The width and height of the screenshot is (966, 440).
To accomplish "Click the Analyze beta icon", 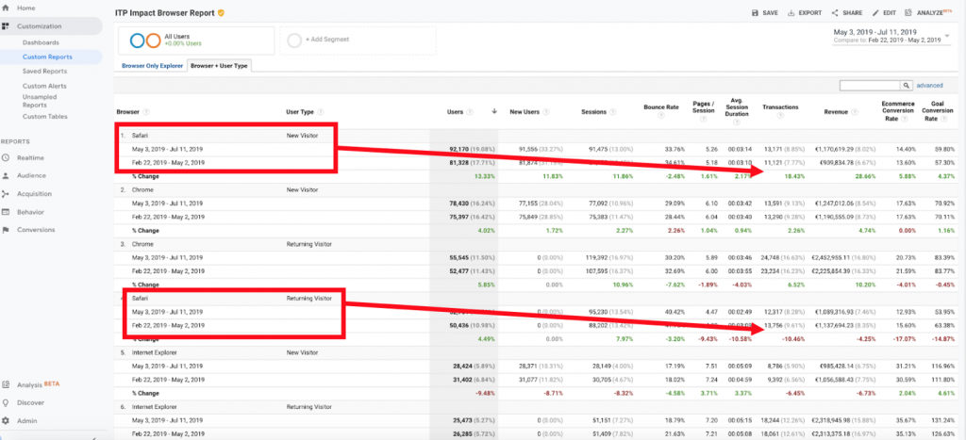I will 908,13.
